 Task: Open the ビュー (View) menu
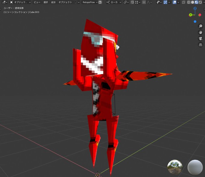tap(37, 2)
